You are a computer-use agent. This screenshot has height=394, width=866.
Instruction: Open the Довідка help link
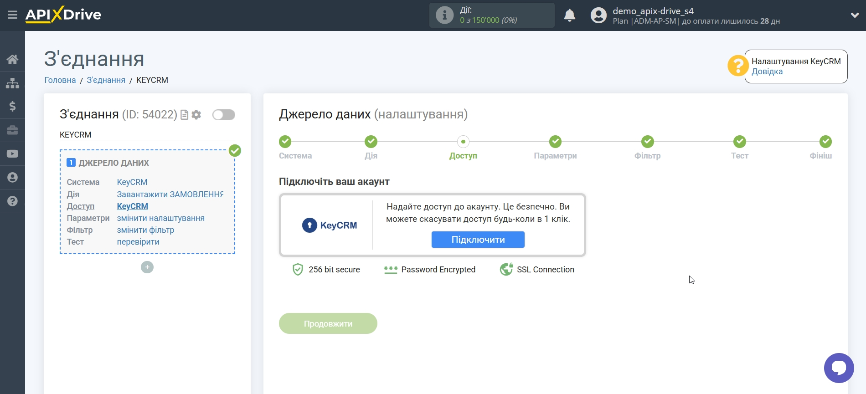click(767, 72)
